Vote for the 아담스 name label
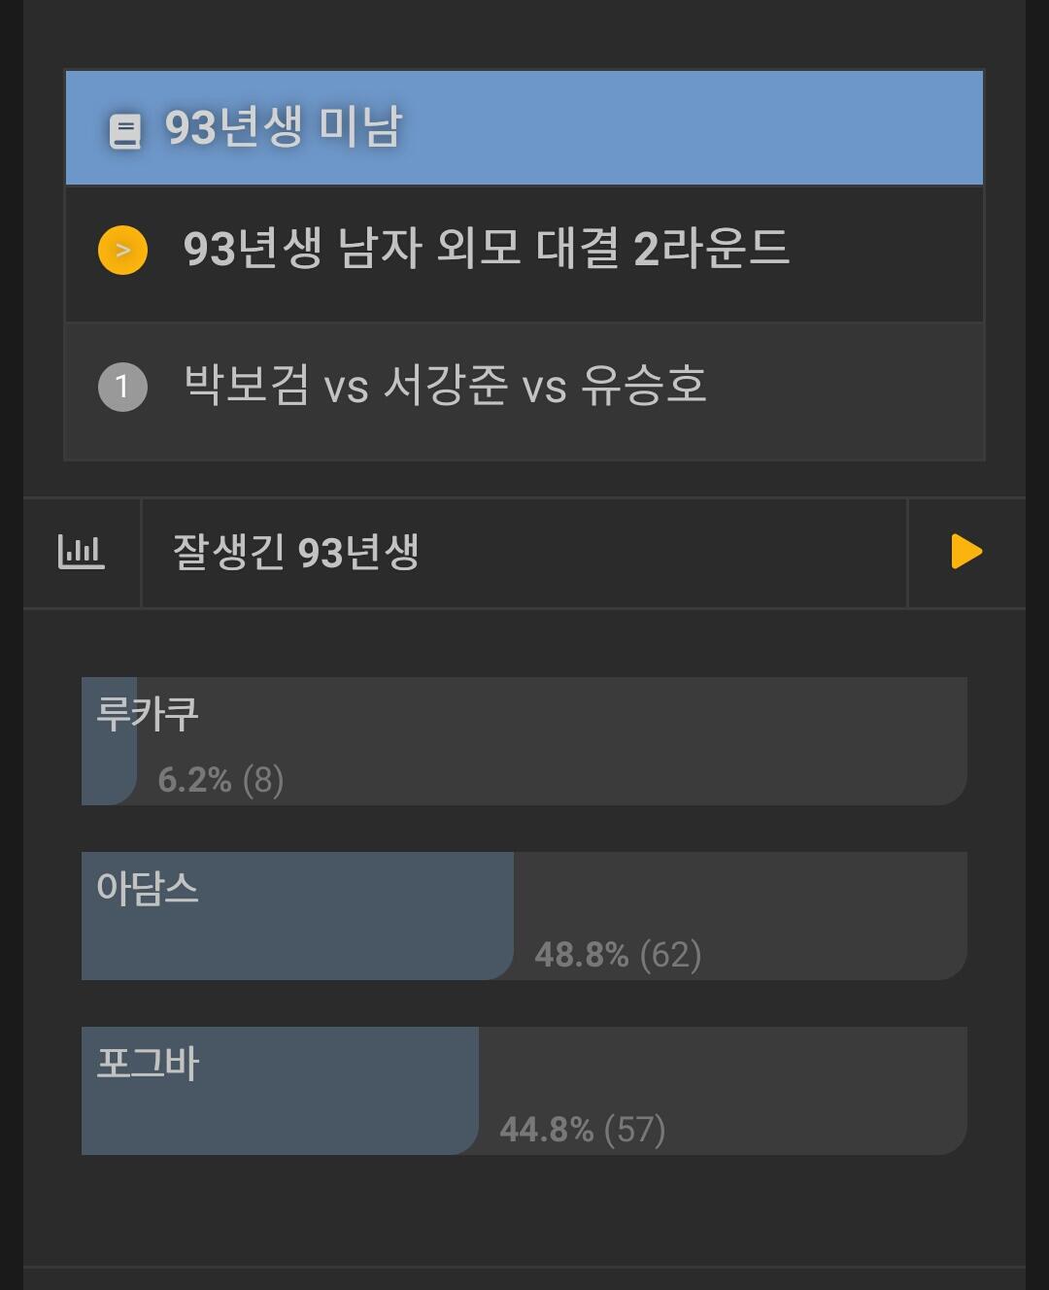1049x1290 pixels. pos(148,889)
